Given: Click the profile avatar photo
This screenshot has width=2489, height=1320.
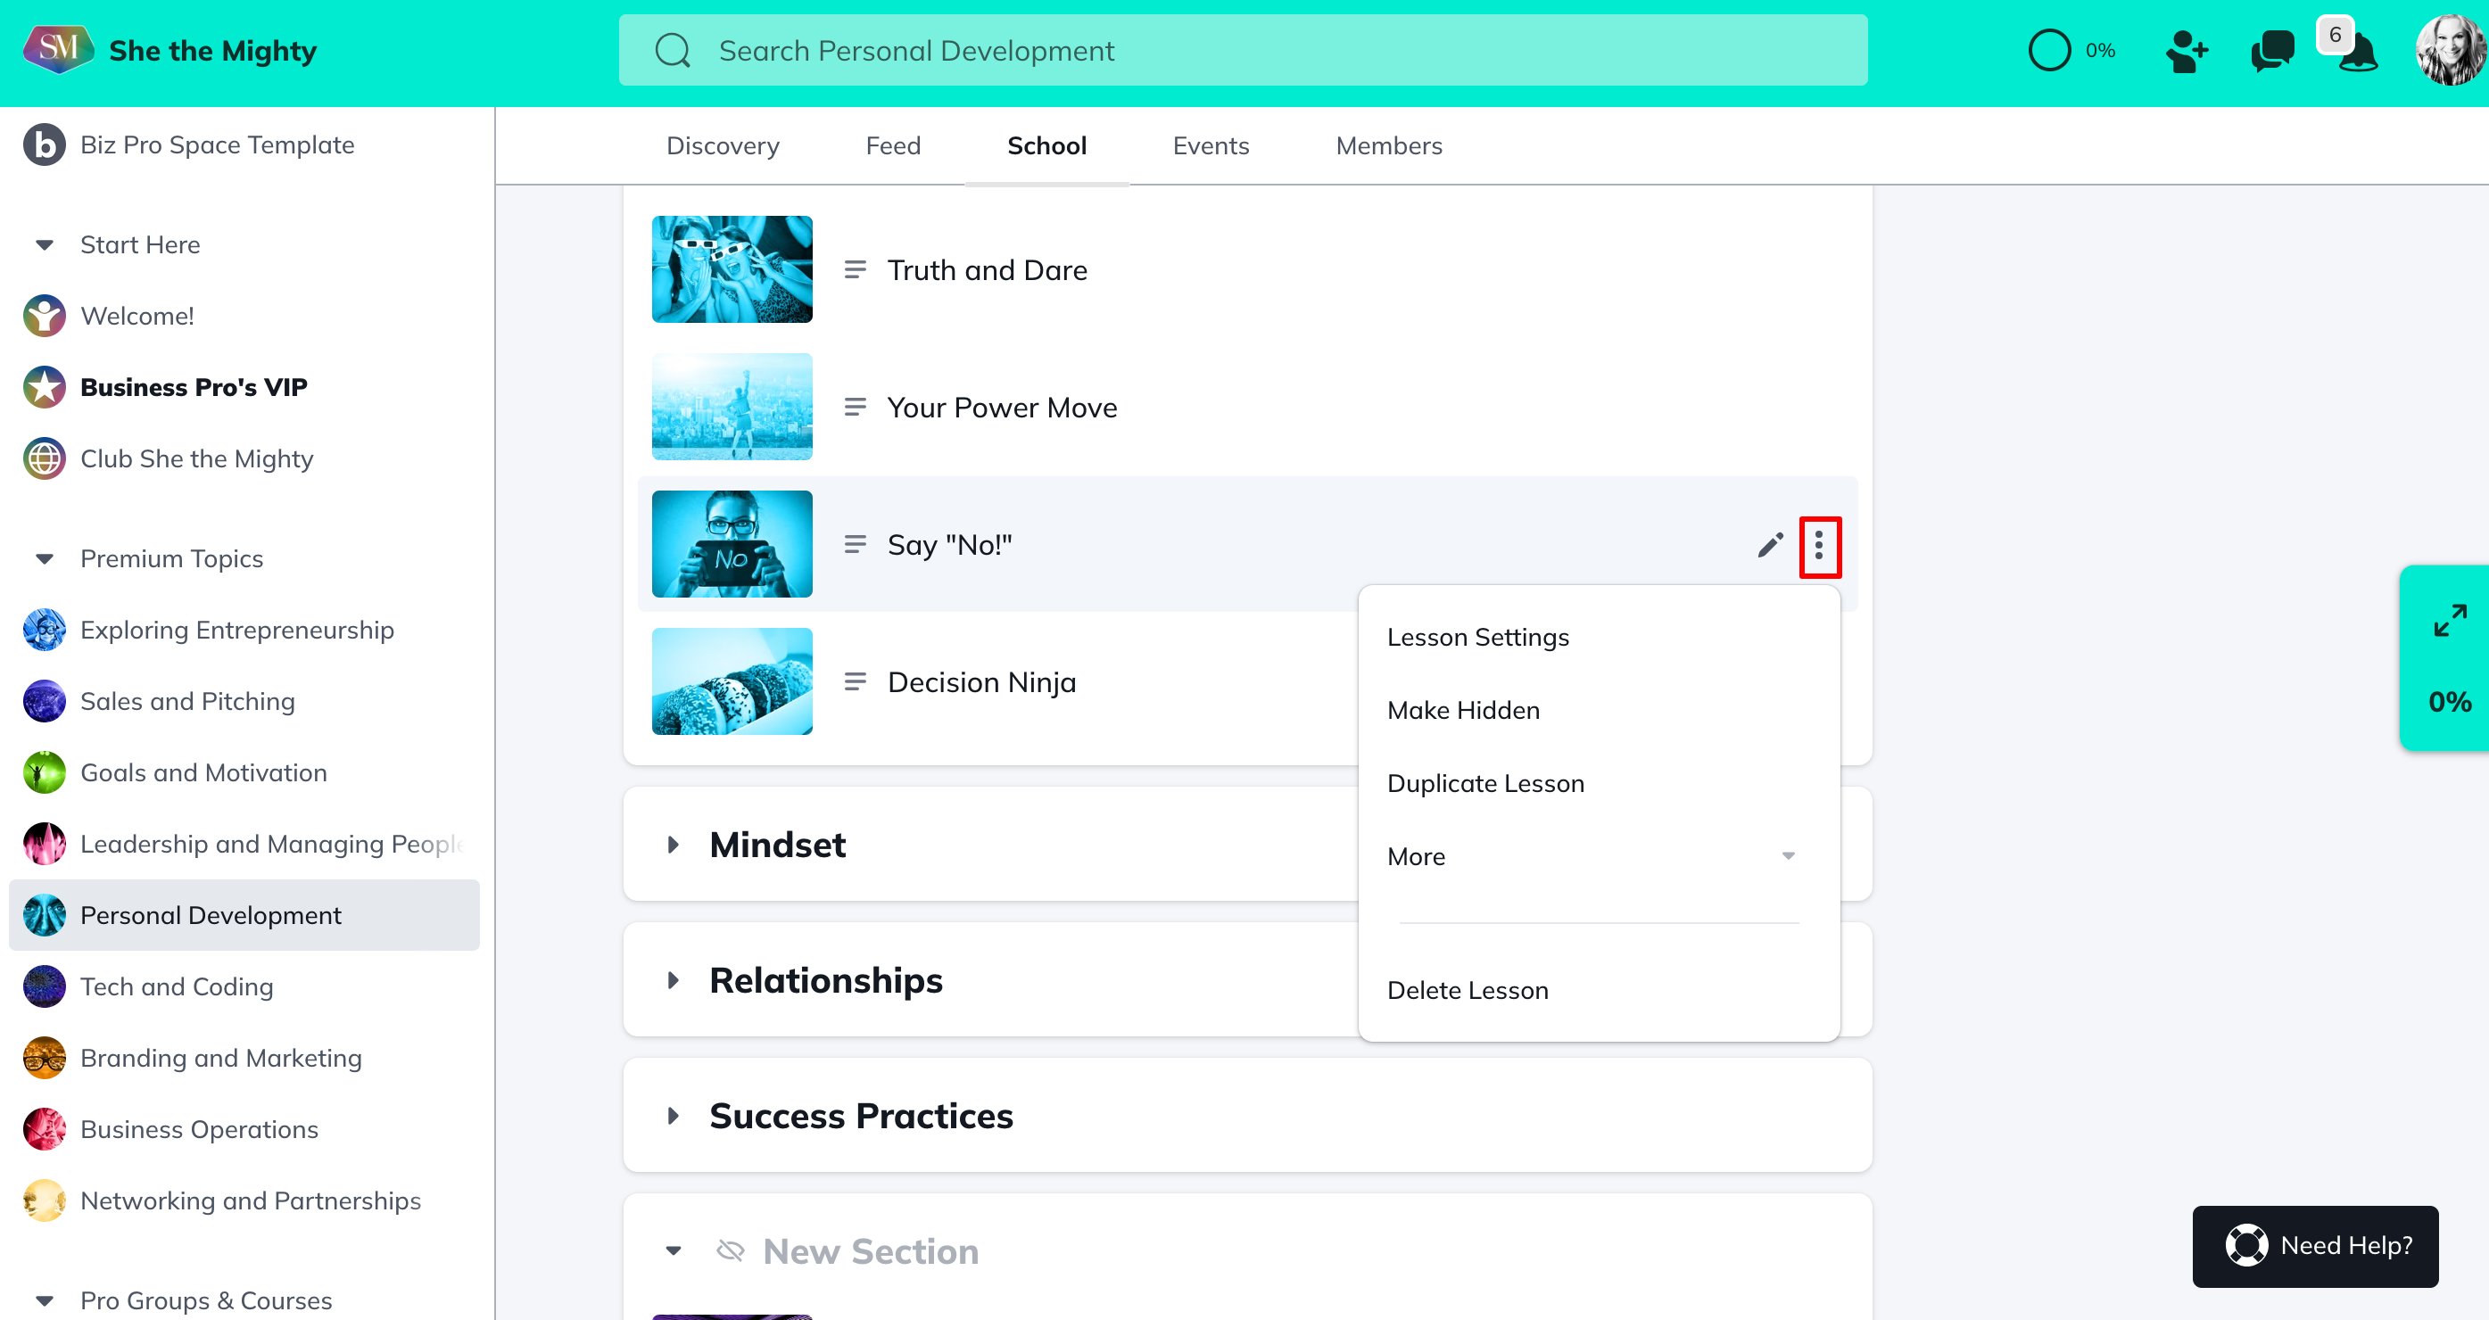Looking at the screenshot, I should coord(2450,51).
